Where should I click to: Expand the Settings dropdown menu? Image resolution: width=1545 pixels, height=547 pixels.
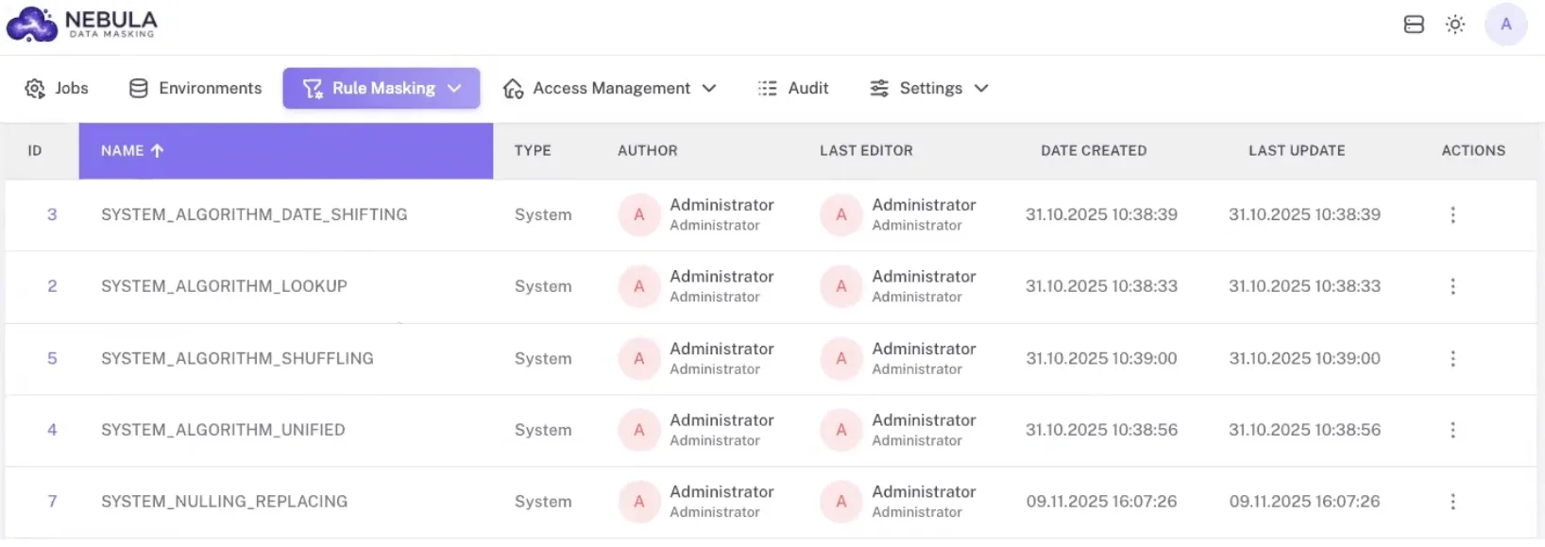(x=929, y=88)
